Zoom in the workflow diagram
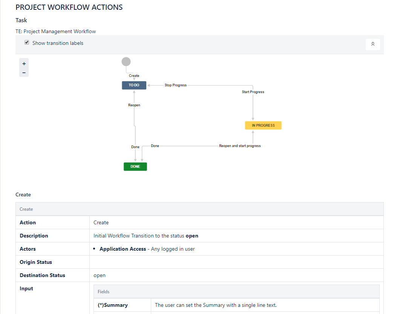Screen dimensions: 394x314 tap(24, 64)
